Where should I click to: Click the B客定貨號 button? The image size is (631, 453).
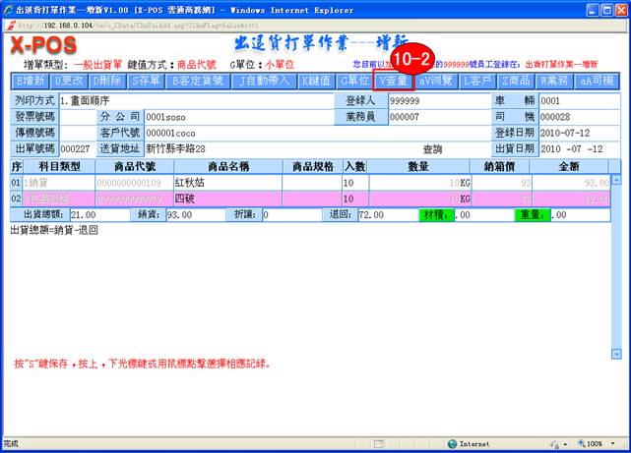(x=200, y=81)
